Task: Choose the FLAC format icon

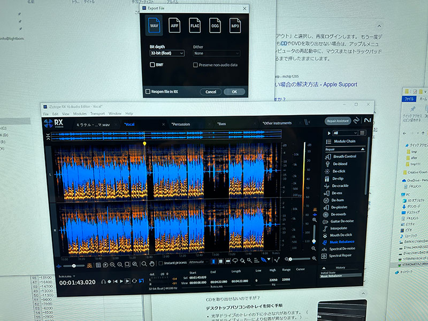Action: click(x=195, y=25)
